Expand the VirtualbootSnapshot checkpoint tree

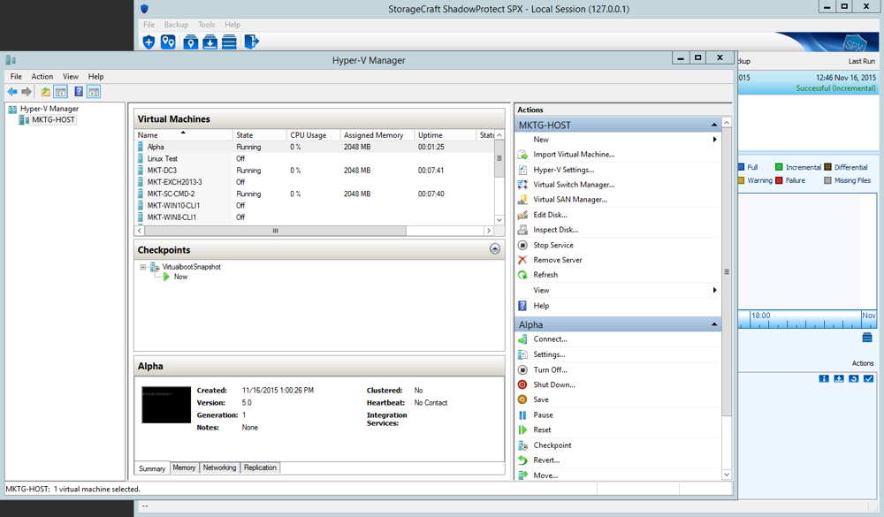click(x=142, y=266)
